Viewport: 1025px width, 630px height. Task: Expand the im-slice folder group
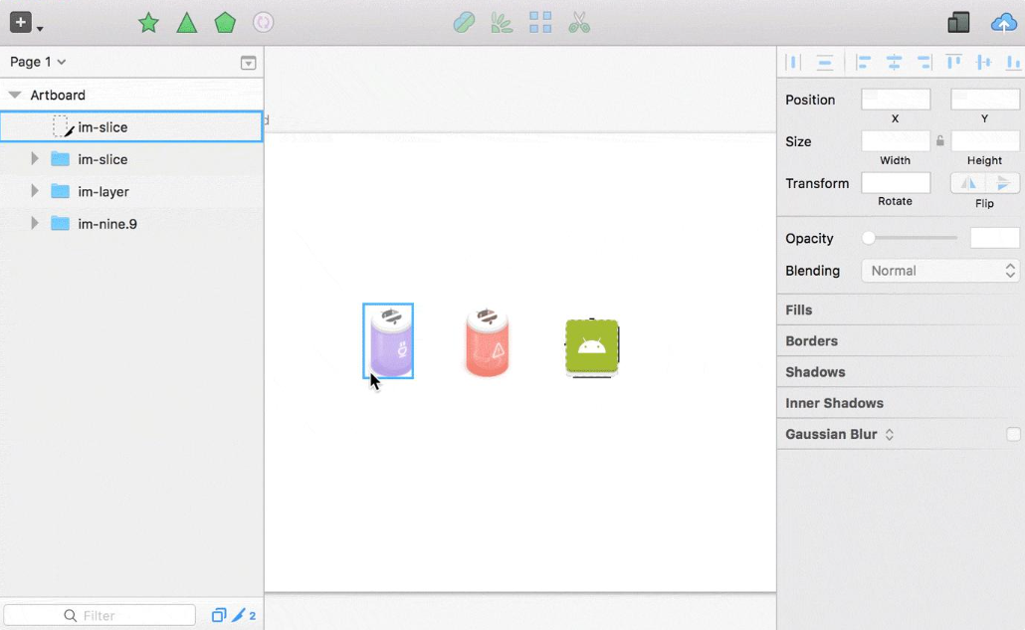pos(35,159)
